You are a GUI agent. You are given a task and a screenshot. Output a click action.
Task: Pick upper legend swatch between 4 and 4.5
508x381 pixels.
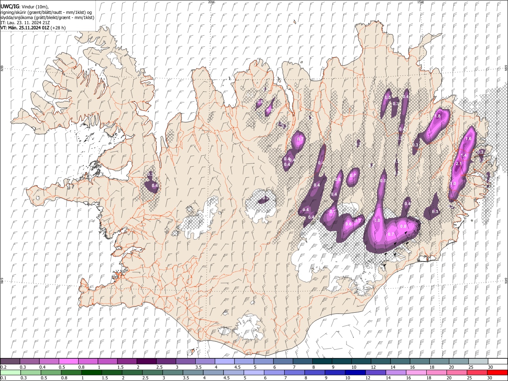coord(225,362)
